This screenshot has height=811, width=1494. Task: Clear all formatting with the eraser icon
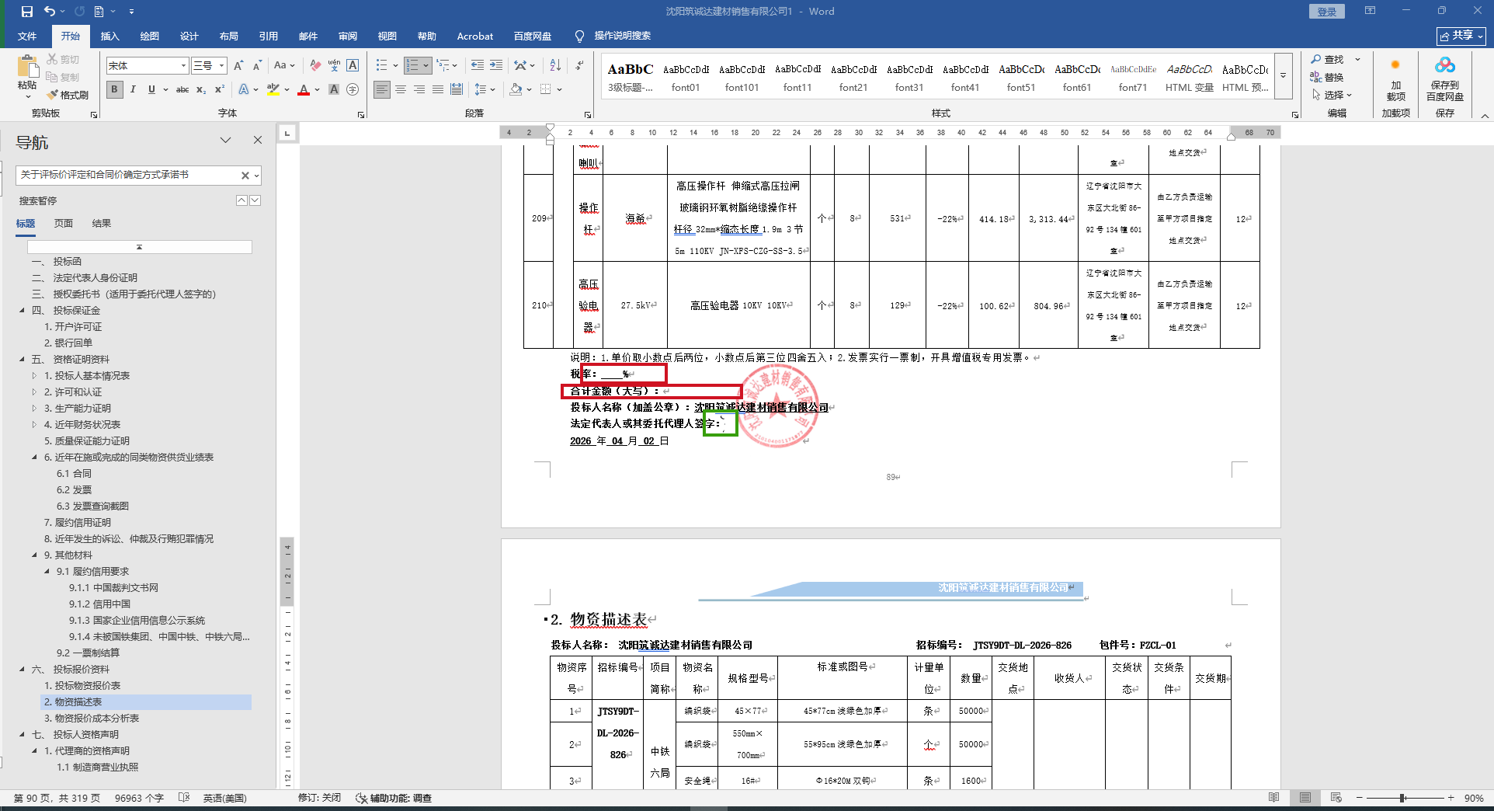(x=314, y=66)
